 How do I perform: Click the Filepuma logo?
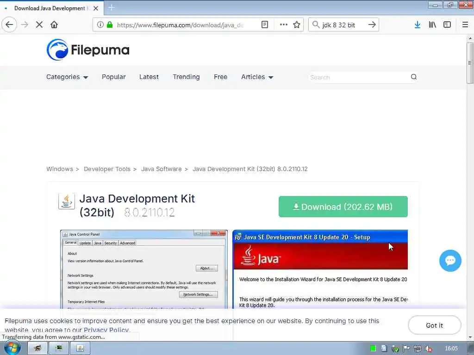(88, 49)
